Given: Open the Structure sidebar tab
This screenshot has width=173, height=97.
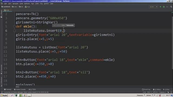Looking at the screenshot, I should point(1,82).
